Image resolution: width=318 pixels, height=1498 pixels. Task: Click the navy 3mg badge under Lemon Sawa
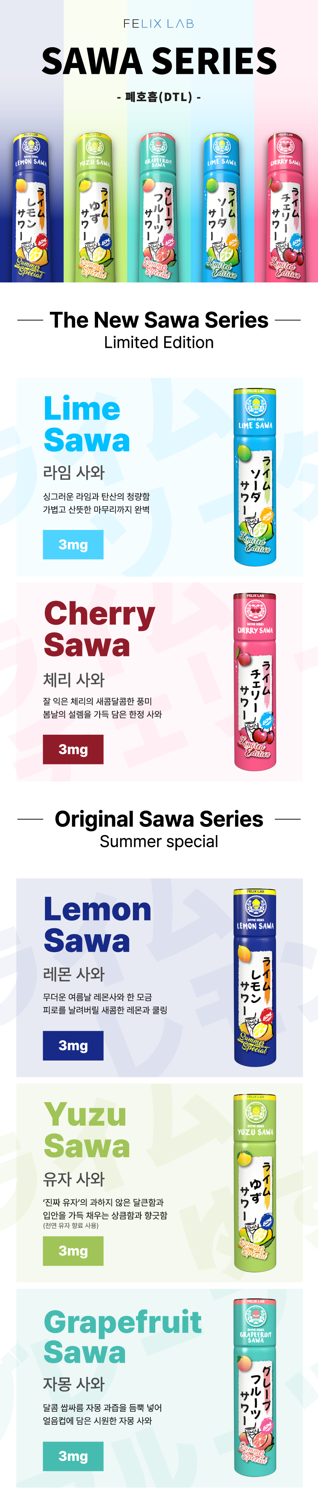(73, 1046)
